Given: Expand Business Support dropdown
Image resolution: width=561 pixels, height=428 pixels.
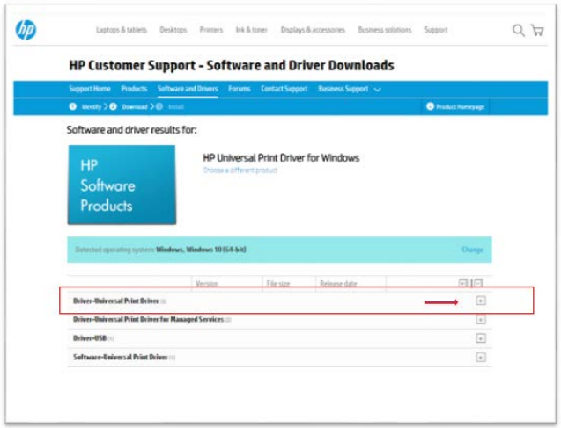Looking at the screenshot, I should pyautogui.click(x=349, y=89).
